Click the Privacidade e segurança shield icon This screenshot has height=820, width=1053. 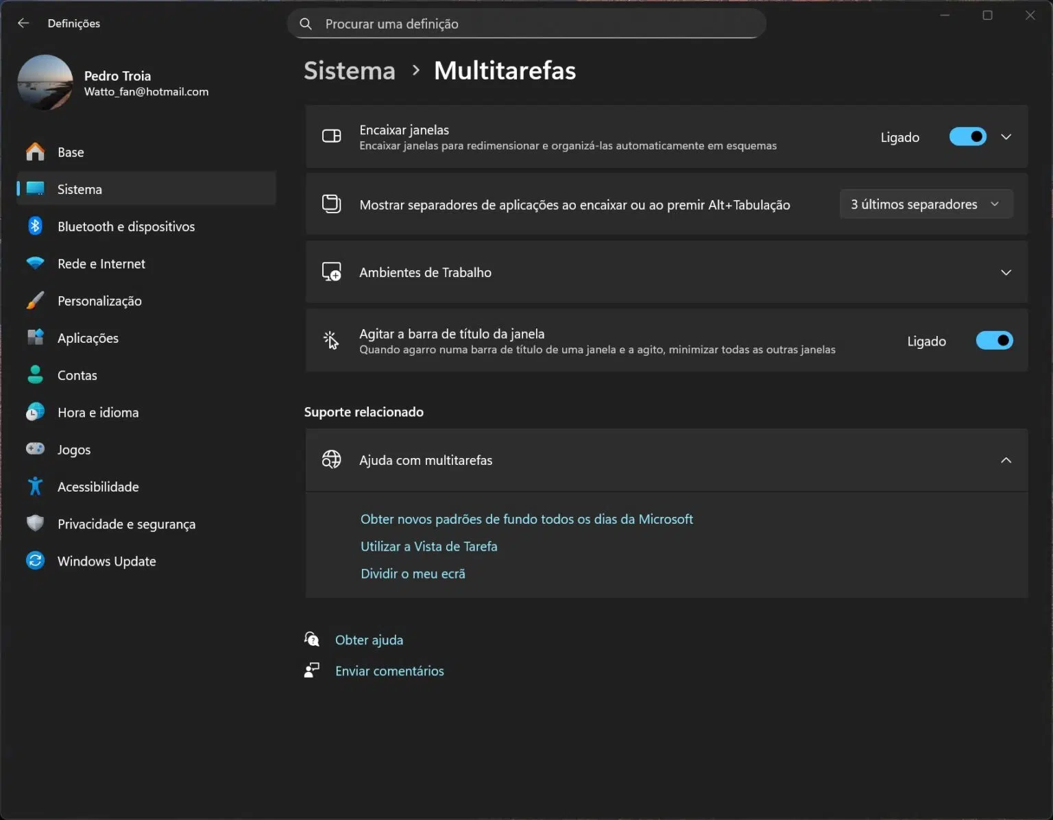pyautogui.click(x=35, y=524)
